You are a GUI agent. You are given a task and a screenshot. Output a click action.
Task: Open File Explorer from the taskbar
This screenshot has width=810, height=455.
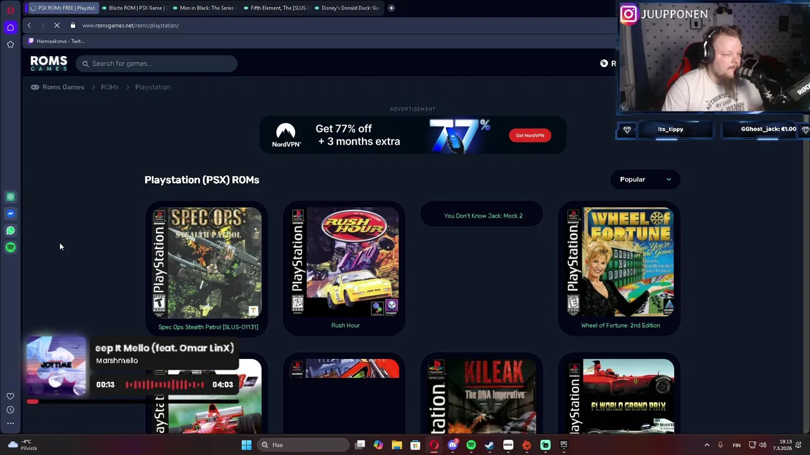tap(397, 445)
